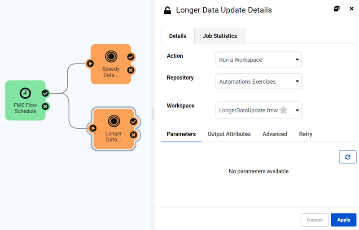Click Speedy Data node failure X port
This screenshot has width=359, height=230.
pyautogui.click(x=131, y=70)
